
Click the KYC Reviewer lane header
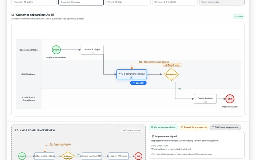[x=28, y=74]
